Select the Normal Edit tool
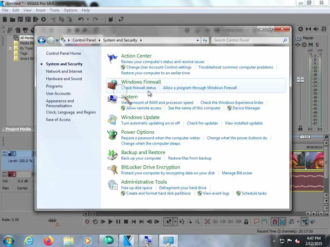The height and width of the screenshot is (247, 330). click(169, 222)
